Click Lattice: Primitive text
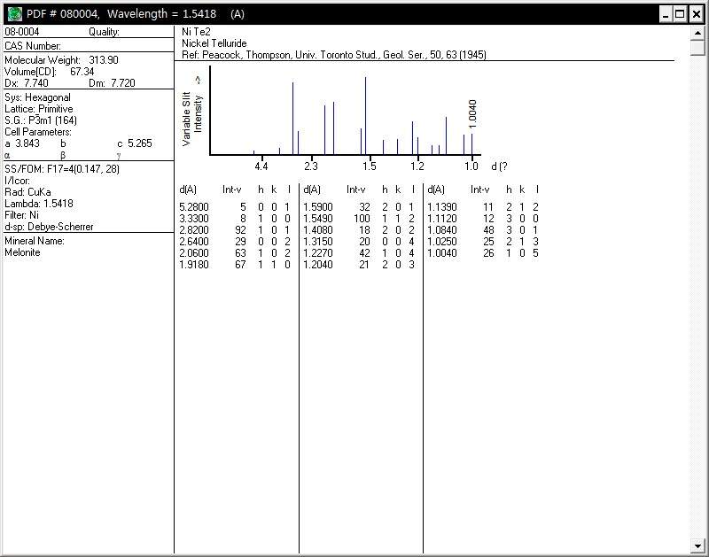The width and height of the screenshot is (709, 557). [38, 109]
